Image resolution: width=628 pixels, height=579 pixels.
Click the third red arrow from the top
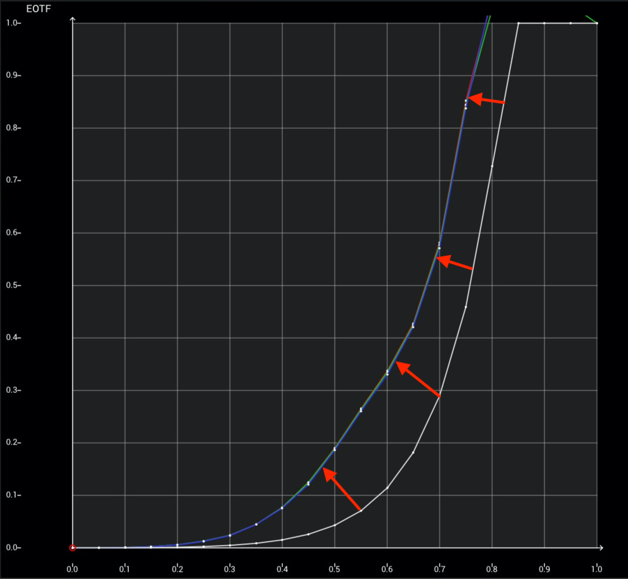[x=418, y=379]
